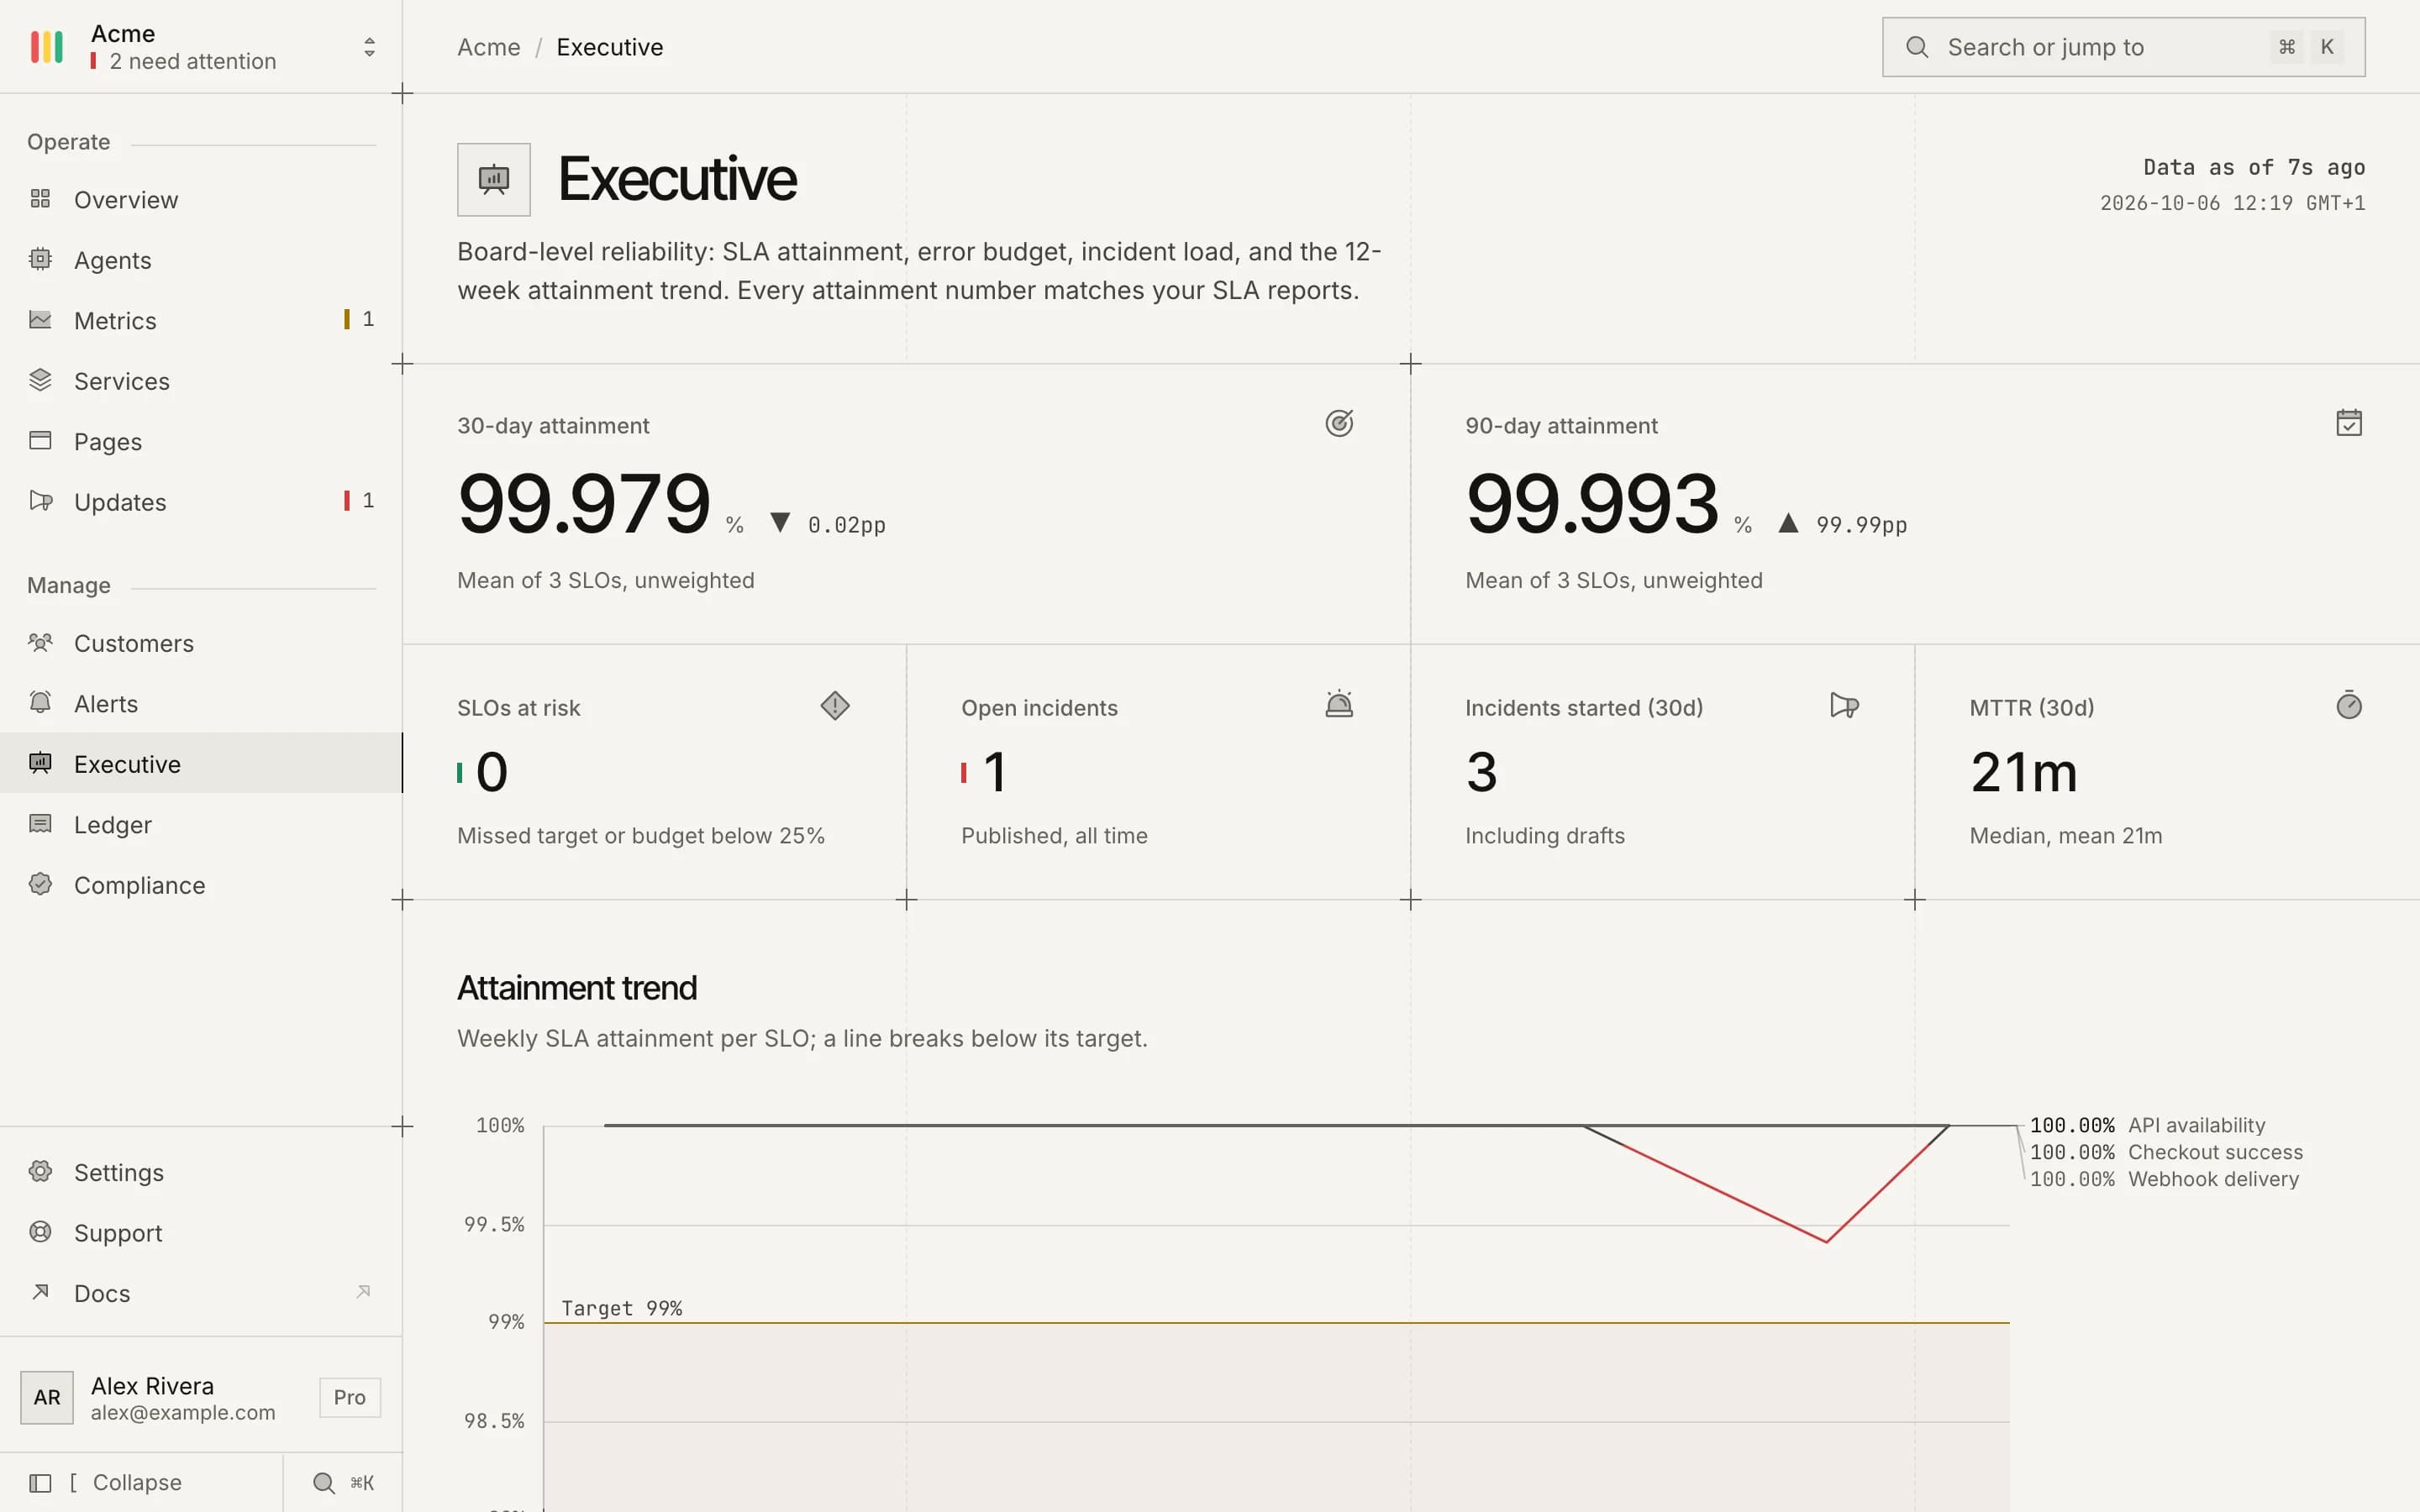The height and width of the screenshot is (1512, 2420).
Task: Select the API availability legend entry
Action: point(2147,1125)
